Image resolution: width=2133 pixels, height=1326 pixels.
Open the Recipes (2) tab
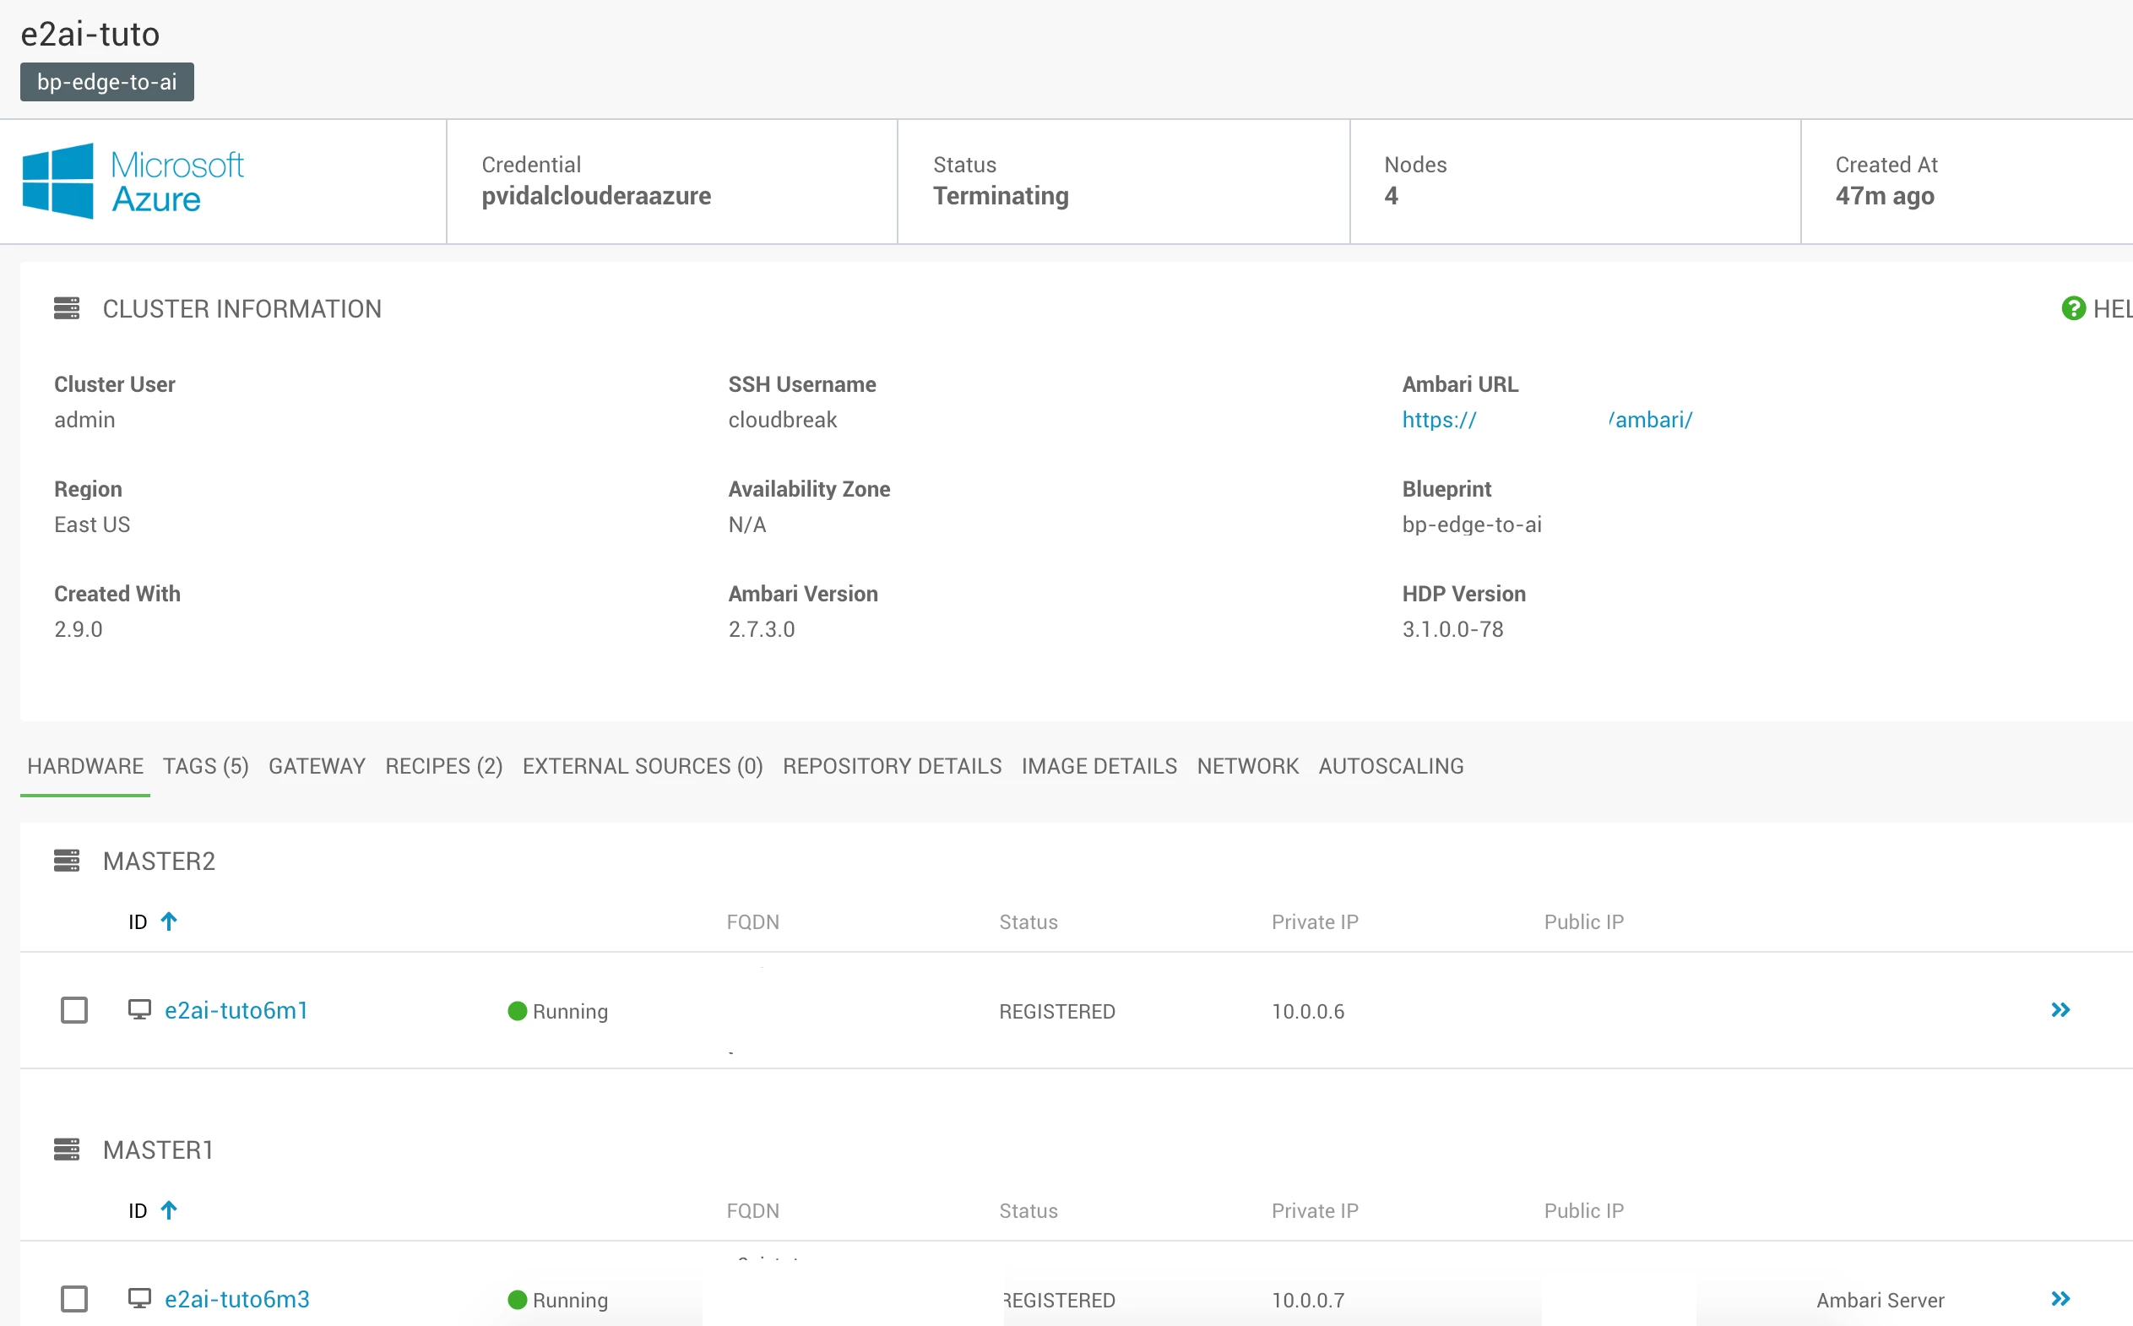click(444, 767)
